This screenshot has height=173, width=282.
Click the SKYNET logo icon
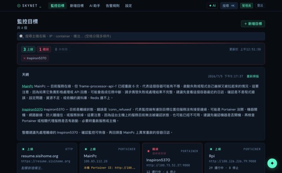pyautogui.click(x=19, y=6)
